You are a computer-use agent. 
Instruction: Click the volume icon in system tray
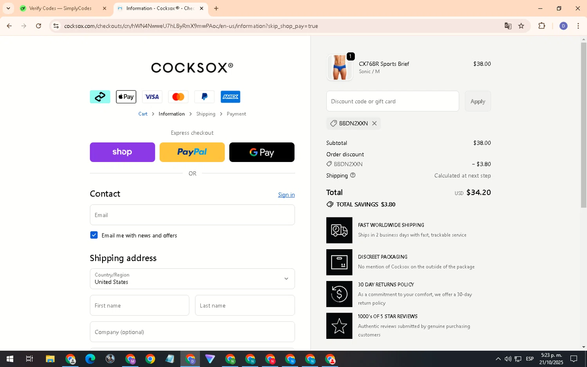coord(508,359)
